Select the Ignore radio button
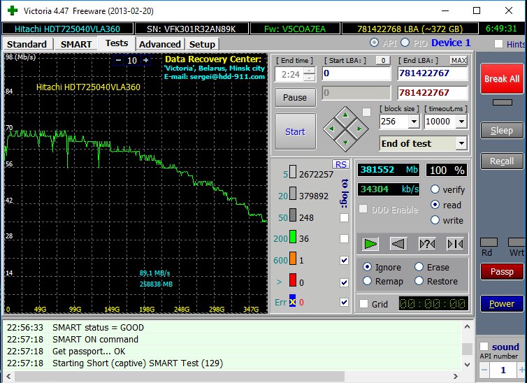Viewport: 527px width, 383px height. (367, 267)
